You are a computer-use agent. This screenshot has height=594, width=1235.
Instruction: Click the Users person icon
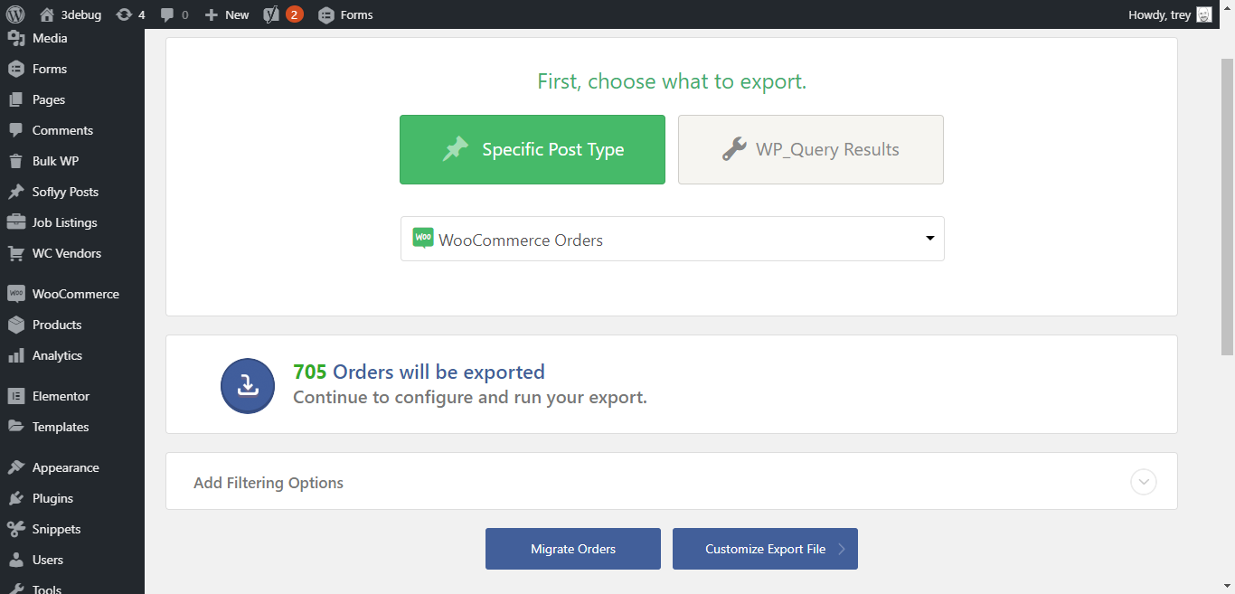15,560
